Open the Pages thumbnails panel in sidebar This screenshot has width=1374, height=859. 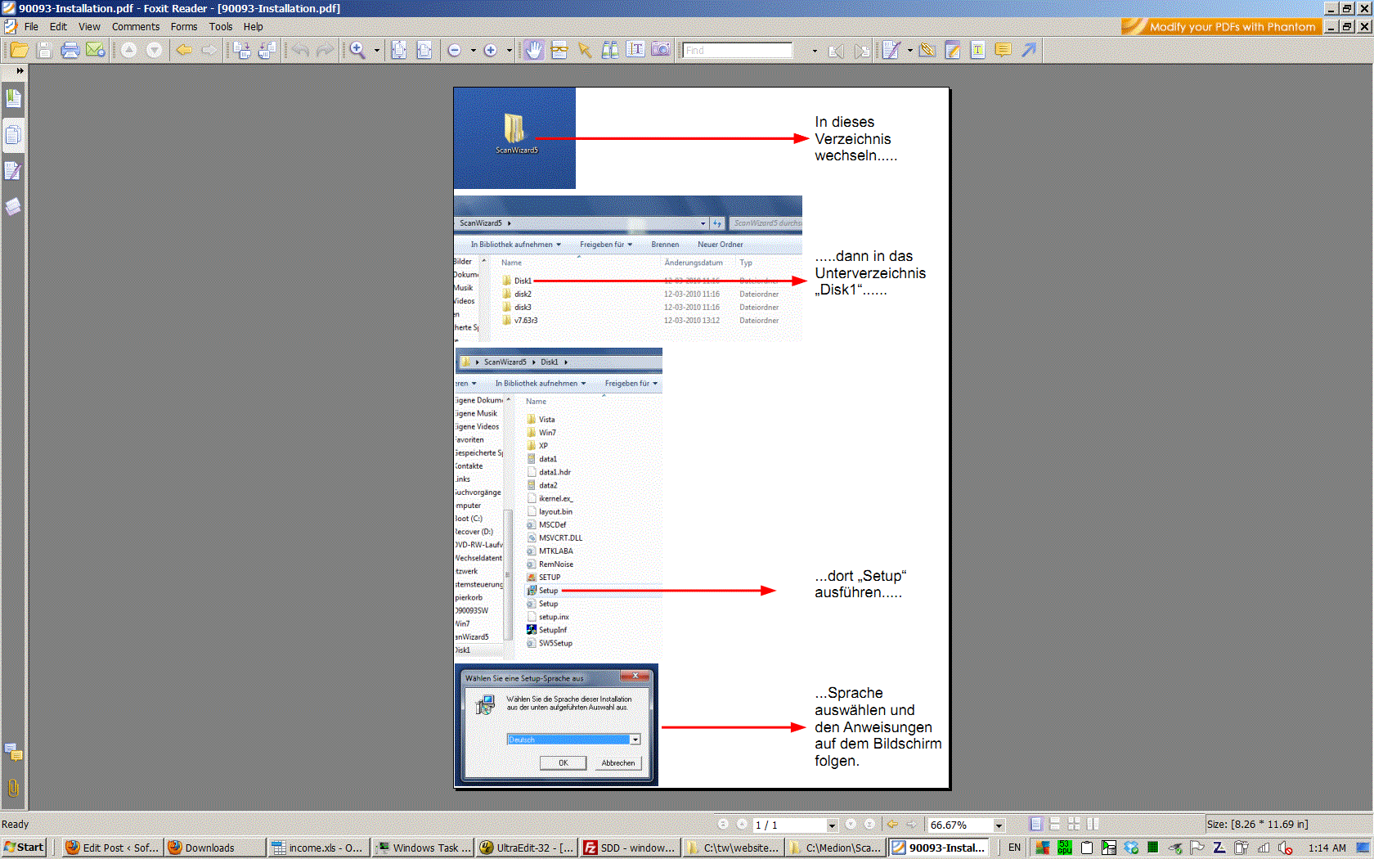pos(13,135)
